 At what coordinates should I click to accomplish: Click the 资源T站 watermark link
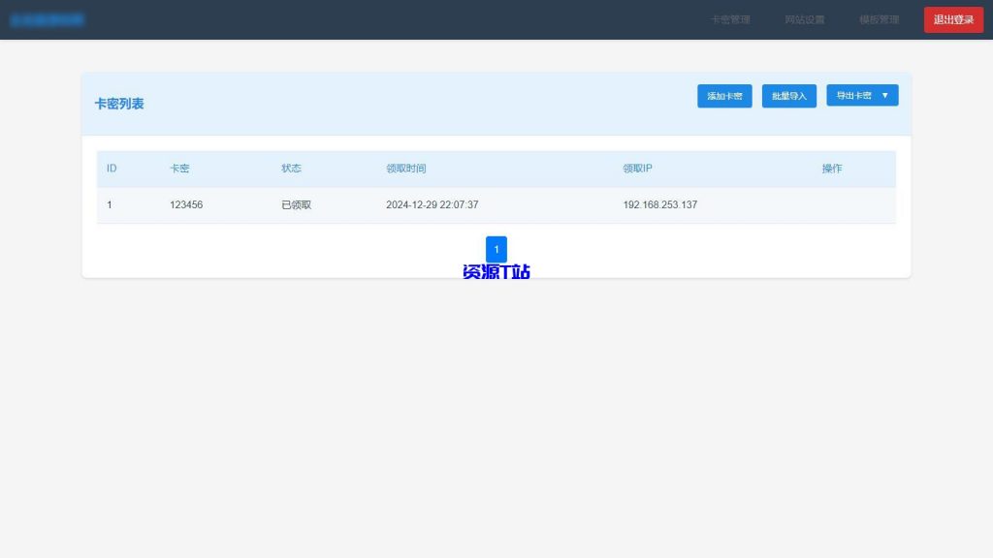click(496, 272)
